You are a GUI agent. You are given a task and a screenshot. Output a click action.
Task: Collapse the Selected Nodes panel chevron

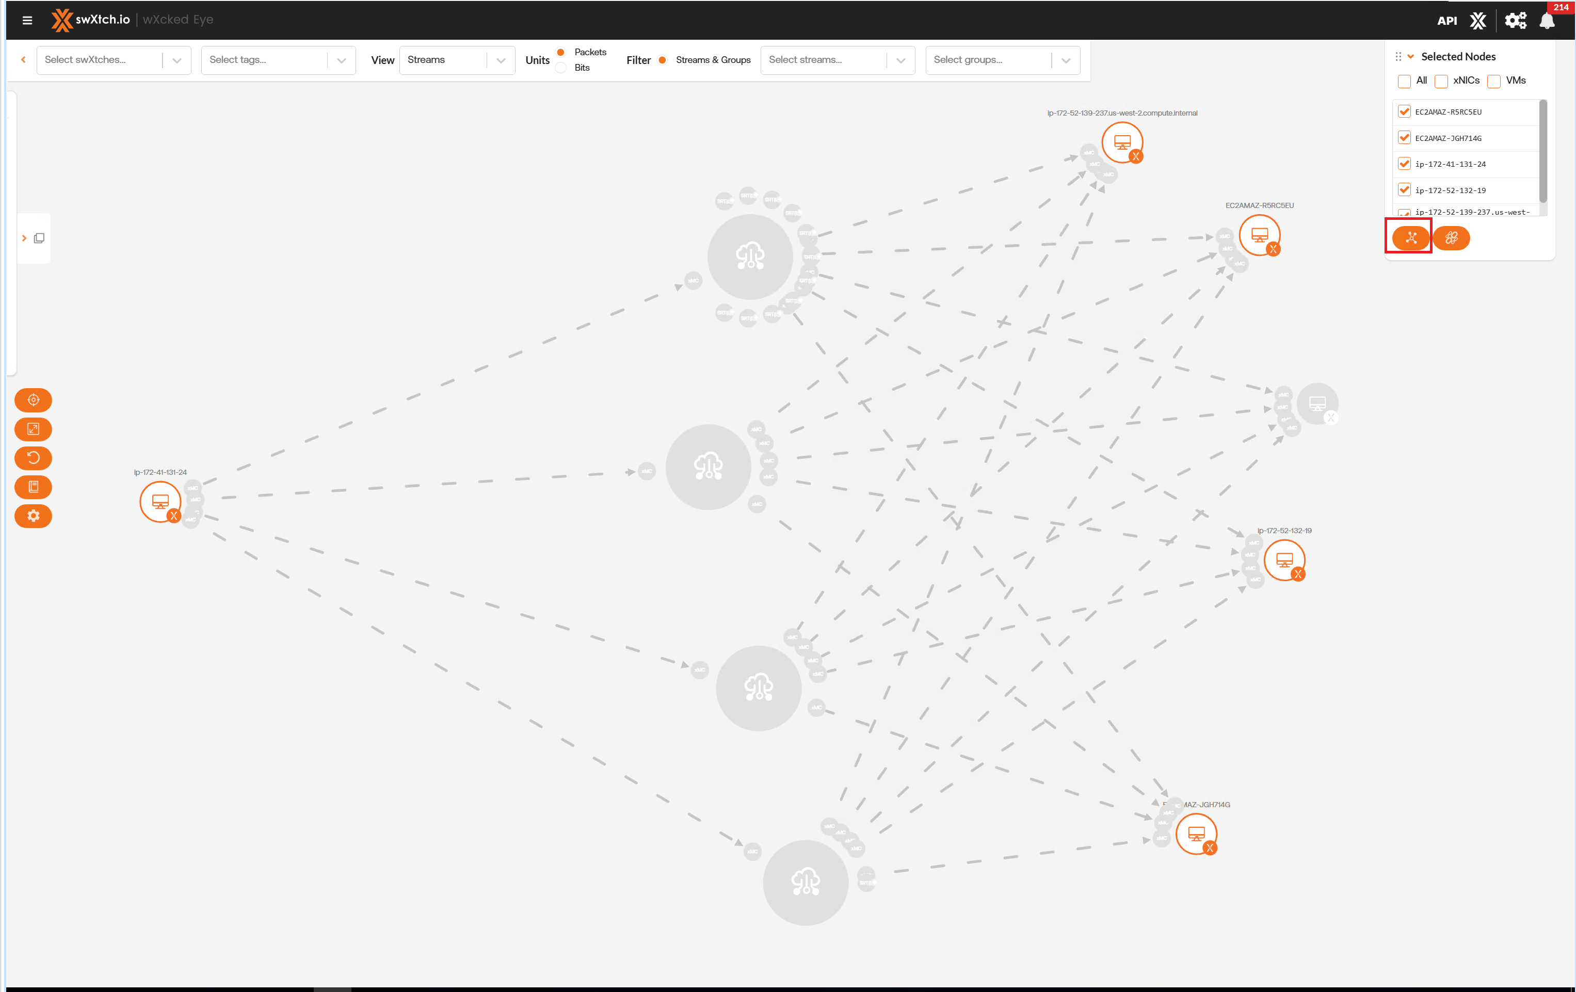[1411, 57]
